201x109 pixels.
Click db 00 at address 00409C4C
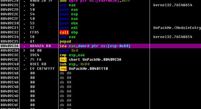click(65, 91)
